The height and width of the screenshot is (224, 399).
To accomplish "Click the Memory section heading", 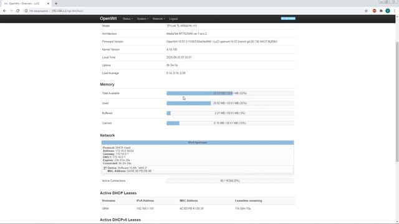I will point(107,85).
